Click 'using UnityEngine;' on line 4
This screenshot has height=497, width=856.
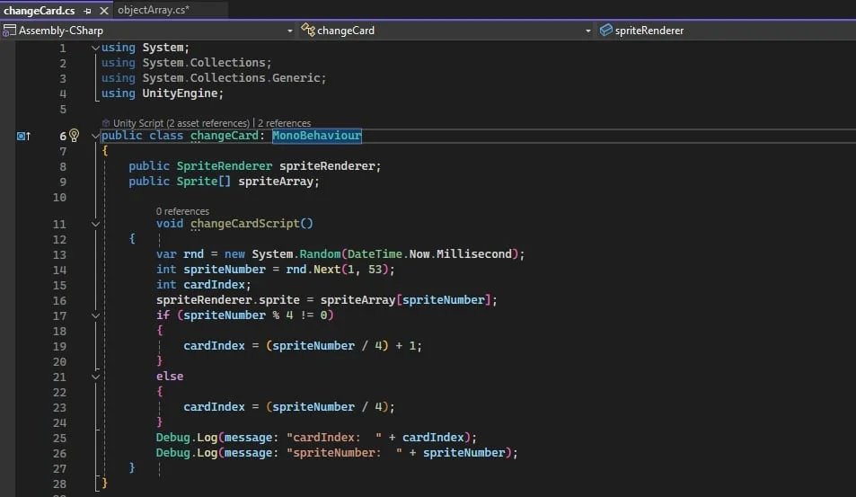point(163,93)
